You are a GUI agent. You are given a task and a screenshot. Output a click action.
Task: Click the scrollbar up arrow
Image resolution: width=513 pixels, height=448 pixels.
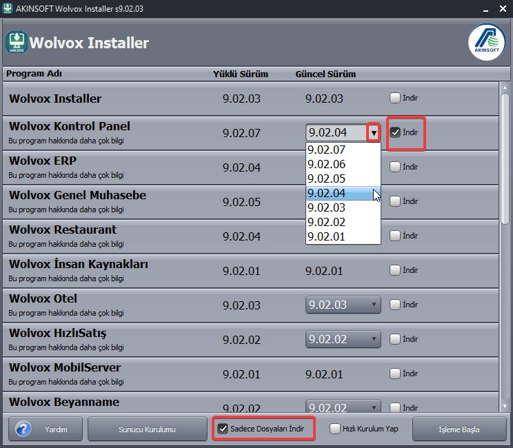(x=505, y=88)
